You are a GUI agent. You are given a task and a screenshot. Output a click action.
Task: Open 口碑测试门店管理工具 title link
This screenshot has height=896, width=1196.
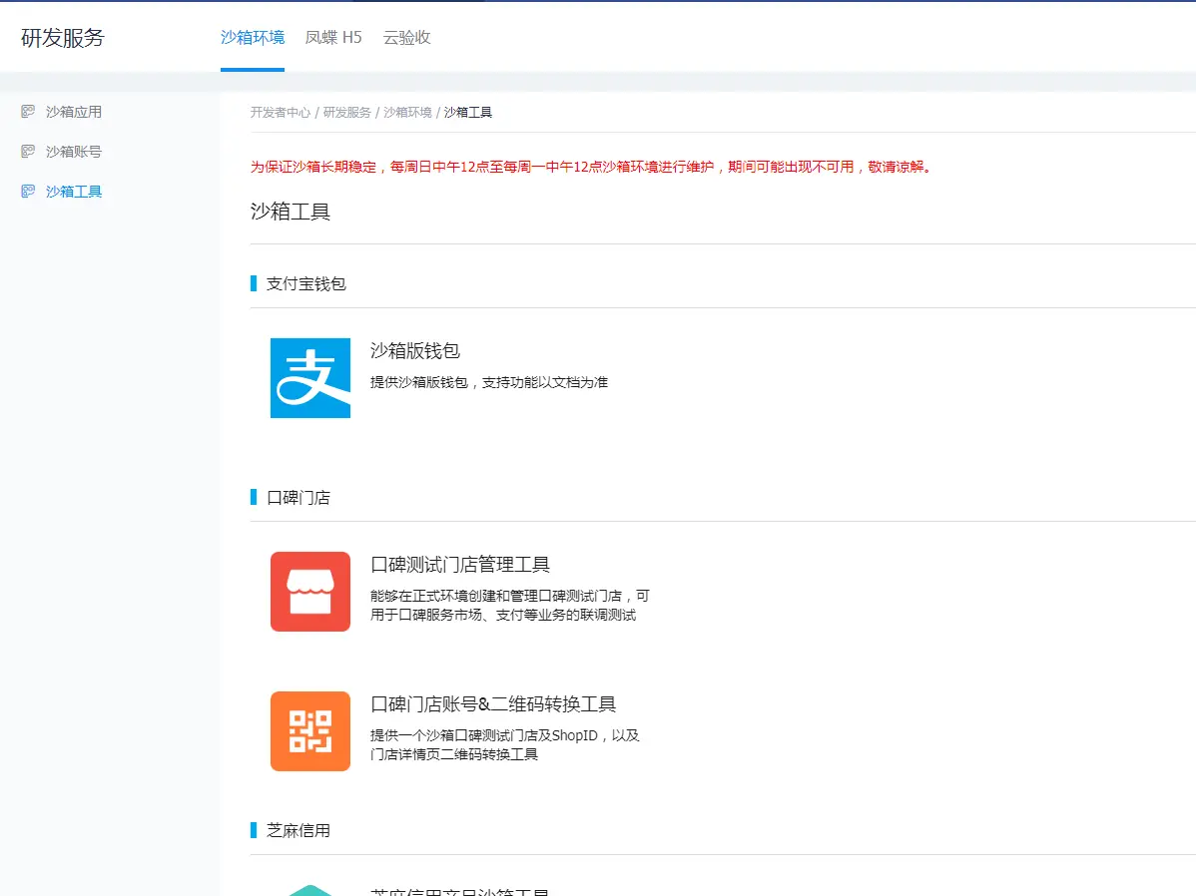[460, 565]
